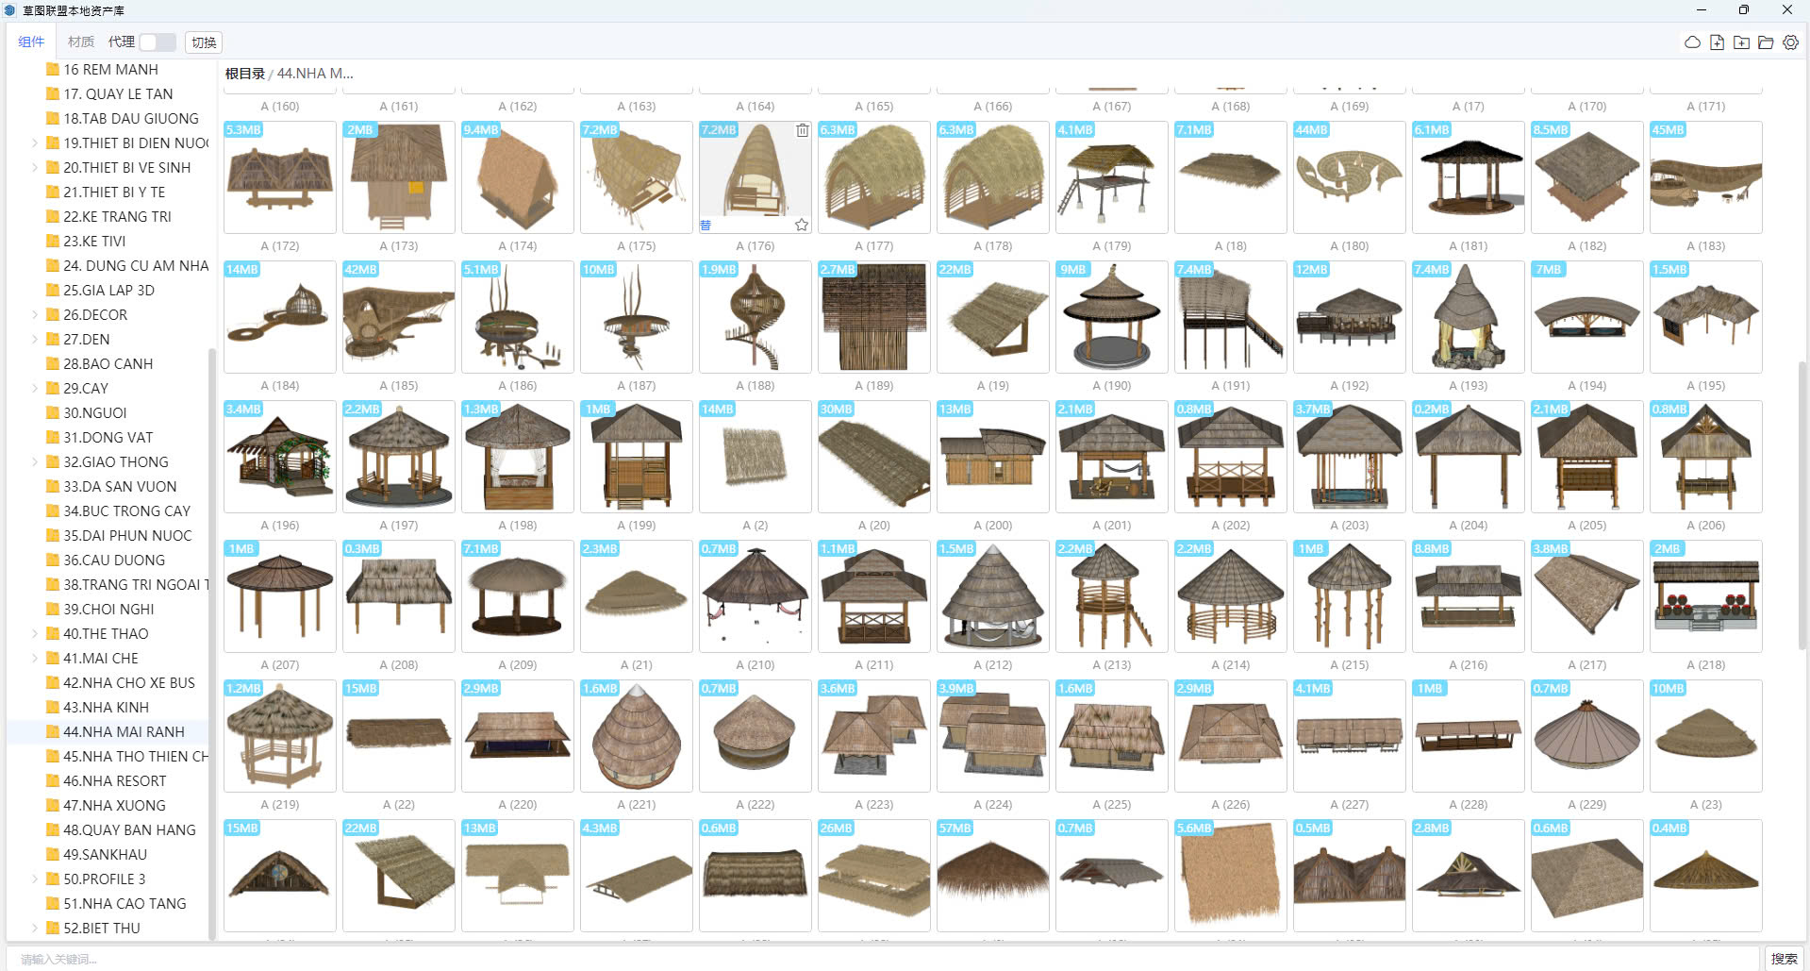Click the add new folder icon
Viewport: 1810px width, 971px height.
pyautogui.click(x=1741, y=42)
